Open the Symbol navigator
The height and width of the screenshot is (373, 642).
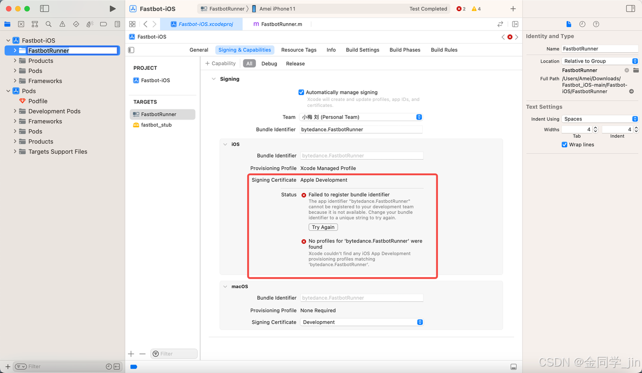(x=35, y=24)
